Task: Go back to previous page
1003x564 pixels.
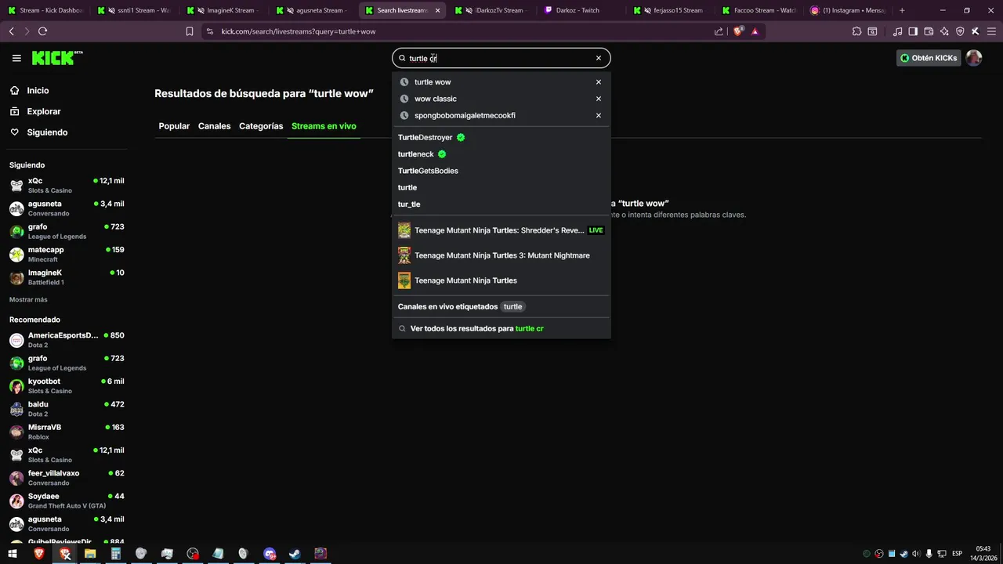Action: point(11,31)
